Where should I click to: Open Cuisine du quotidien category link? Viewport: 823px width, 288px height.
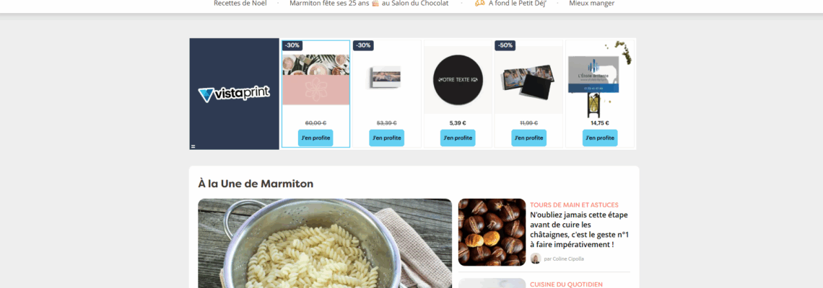coord(566,284)
